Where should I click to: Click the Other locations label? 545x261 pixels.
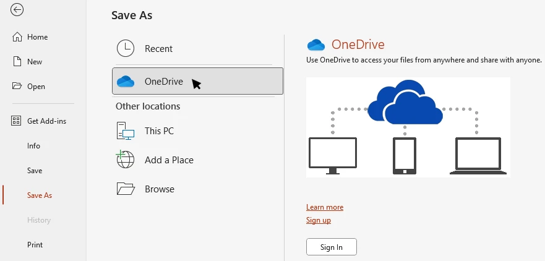pyautogui.click(x=148, y=106)
